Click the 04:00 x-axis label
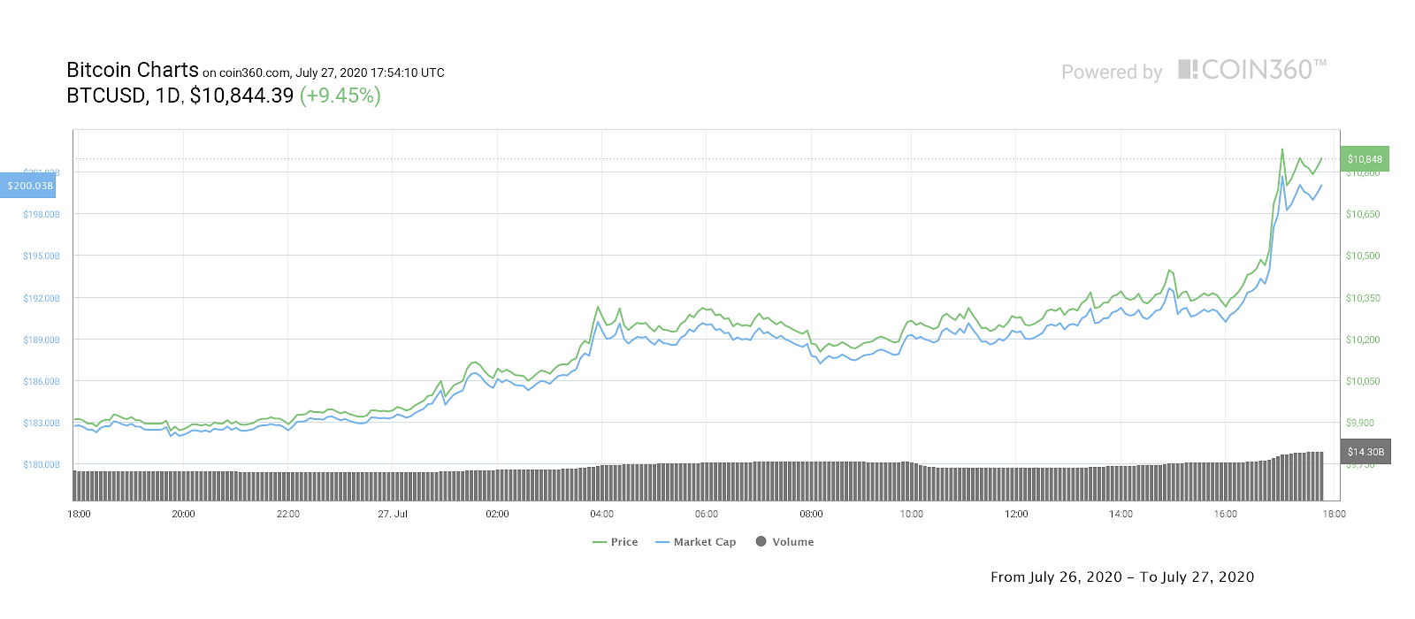 [x=602, y=514]
